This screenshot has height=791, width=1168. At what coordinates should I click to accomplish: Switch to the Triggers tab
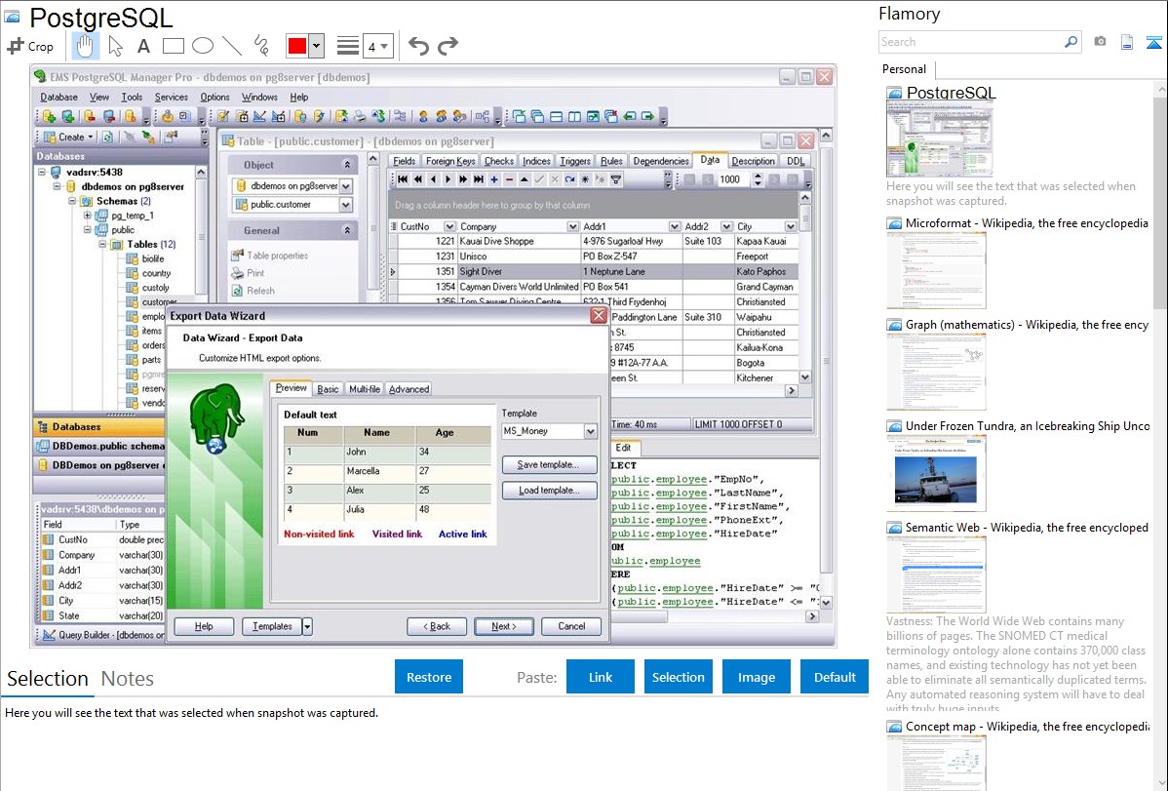pos(575,161)
